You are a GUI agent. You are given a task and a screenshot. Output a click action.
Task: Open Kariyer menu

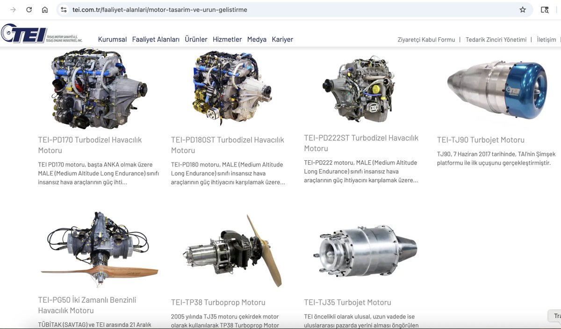pos(282,39)
